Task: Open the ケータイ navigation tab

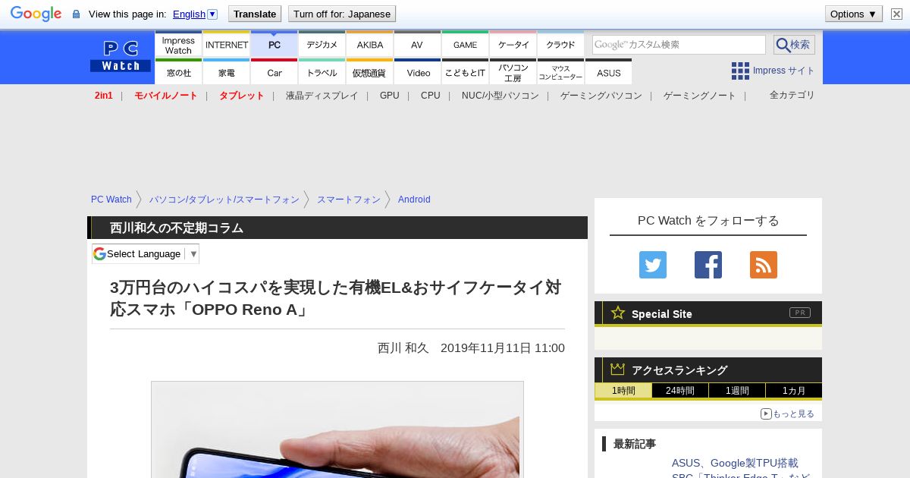Action: pos(513,45)
